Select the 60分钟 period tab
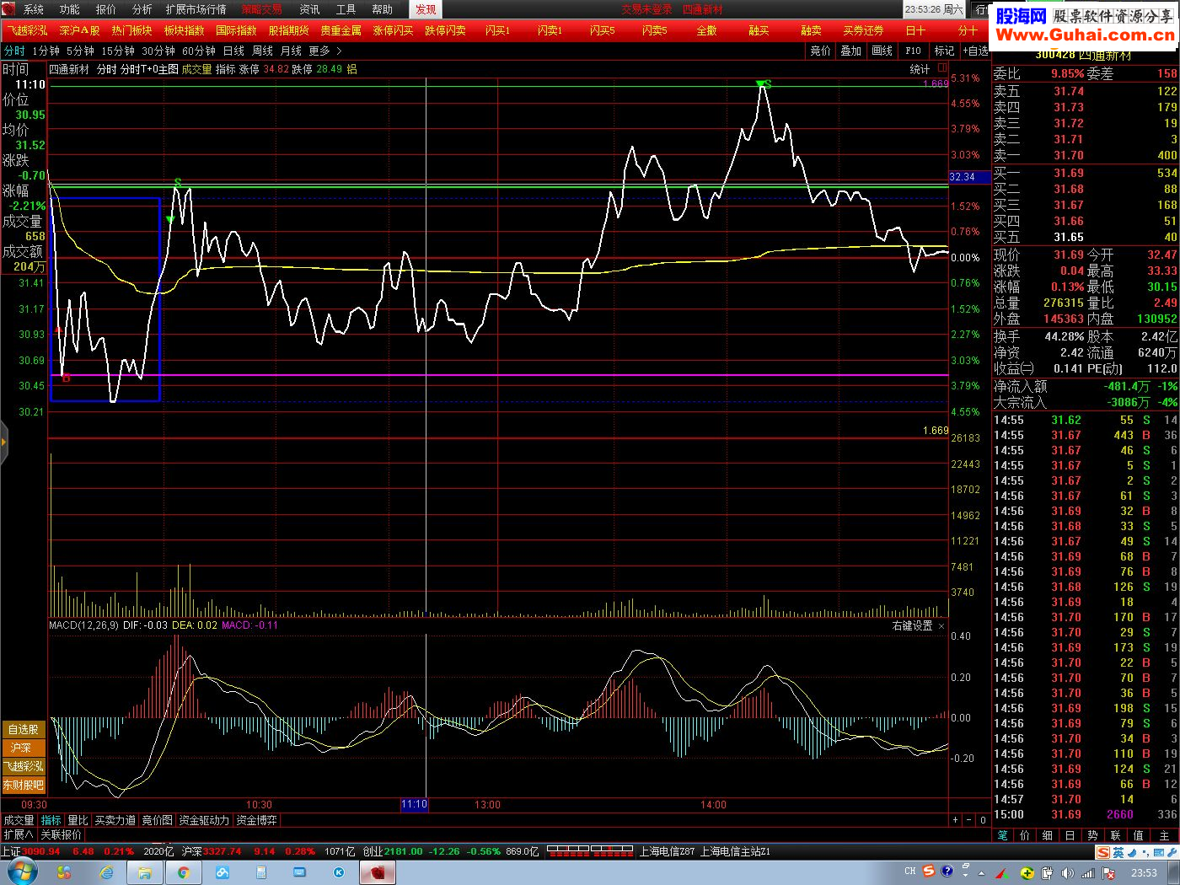 (x=199, y=51)
